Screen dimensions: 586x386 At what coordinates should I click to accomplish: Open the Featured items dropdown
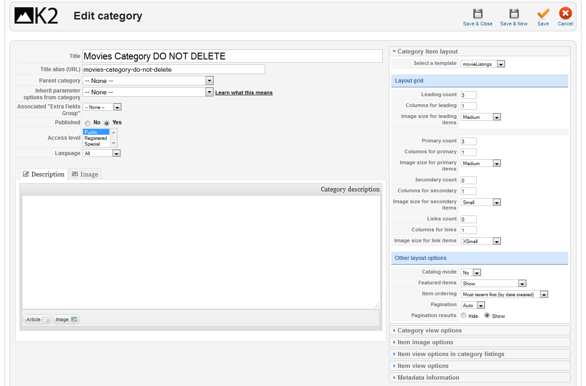(493, 283)
